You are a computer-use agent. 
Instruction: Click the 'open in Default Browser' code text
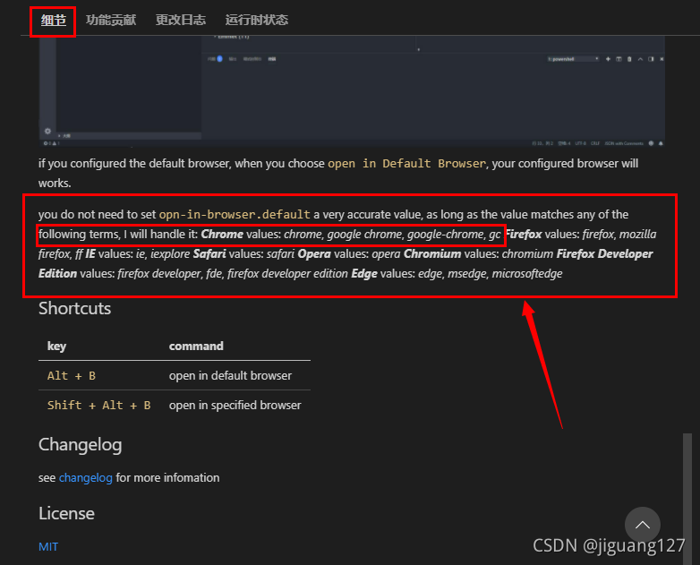(x=406, y=164)
